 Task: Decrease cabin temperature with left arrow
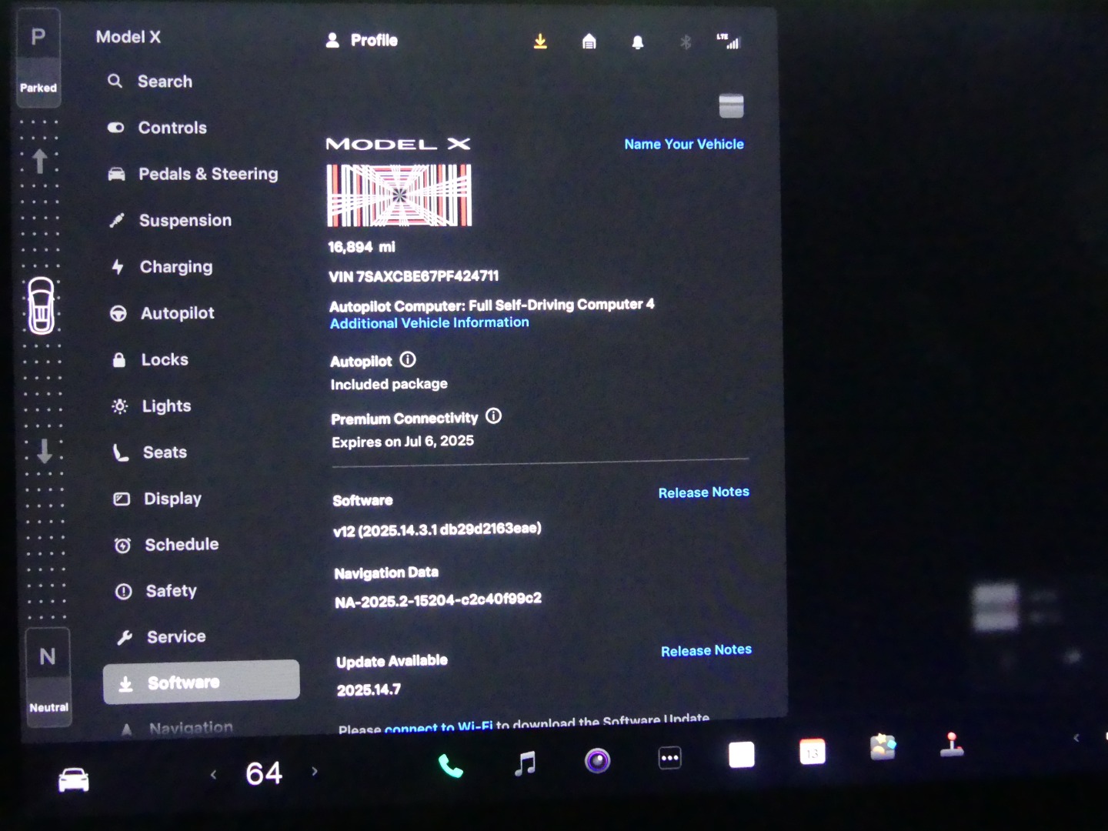click(214, 774)
